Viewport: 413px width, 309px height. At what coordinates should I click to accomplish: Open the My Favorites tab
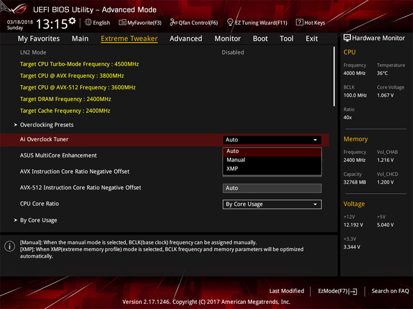tap(39, 39)
